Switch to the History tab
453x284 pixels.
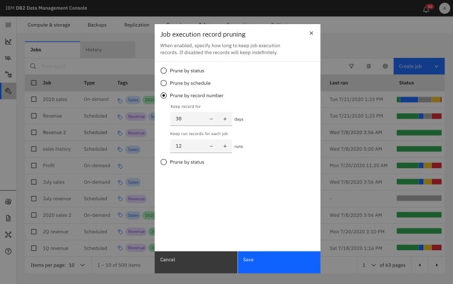tap(94, 50)
